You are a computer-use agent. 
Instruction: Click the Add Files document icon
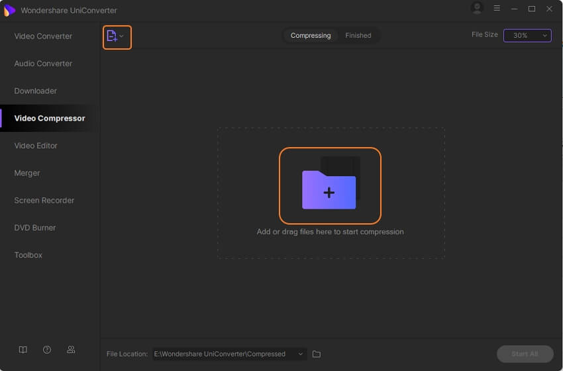pos(112,36)
